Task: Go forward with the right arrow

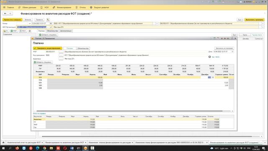Action: point(10,13)
